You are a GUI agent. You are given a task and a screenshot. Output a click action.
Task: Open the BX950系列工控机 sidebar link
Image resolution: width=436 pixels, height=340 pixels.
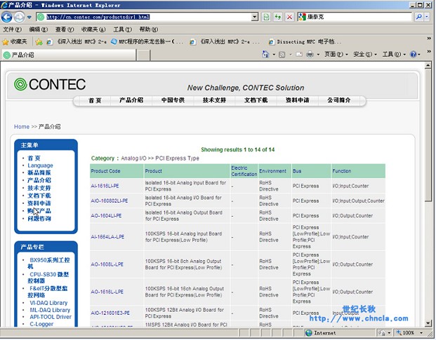[x=48, y=263]
